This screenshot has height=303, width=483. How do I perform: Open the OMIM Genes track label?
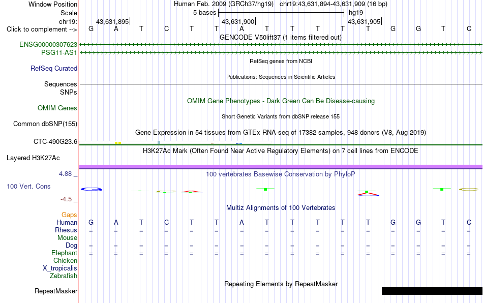click(57, 108)
